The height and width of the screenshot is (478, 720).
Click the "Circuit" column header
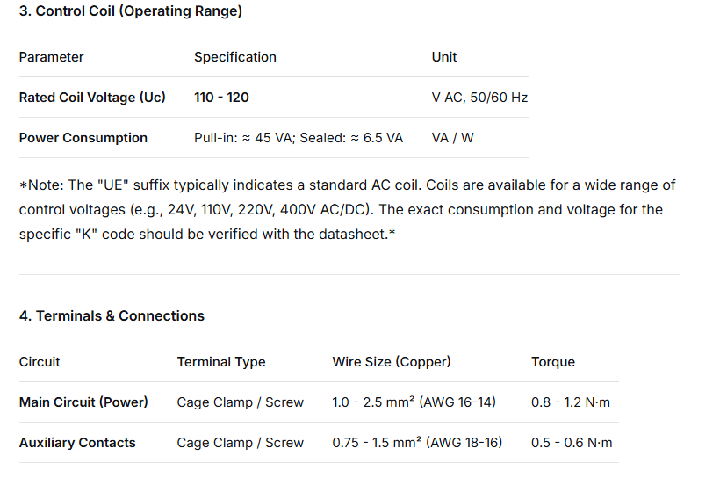point(40,362)
